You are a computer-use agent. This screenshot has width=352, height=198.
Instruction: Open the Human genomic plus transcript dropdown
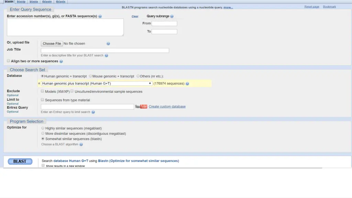click(x=97, y=84)
